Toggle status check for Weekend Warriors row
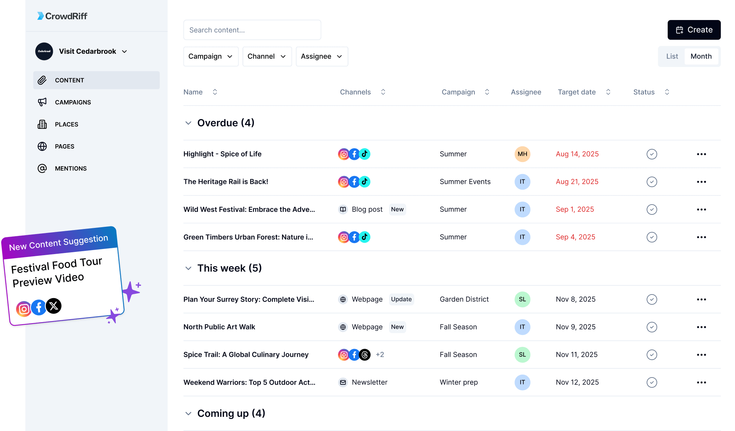735x431 pixels. pos(652,382)
